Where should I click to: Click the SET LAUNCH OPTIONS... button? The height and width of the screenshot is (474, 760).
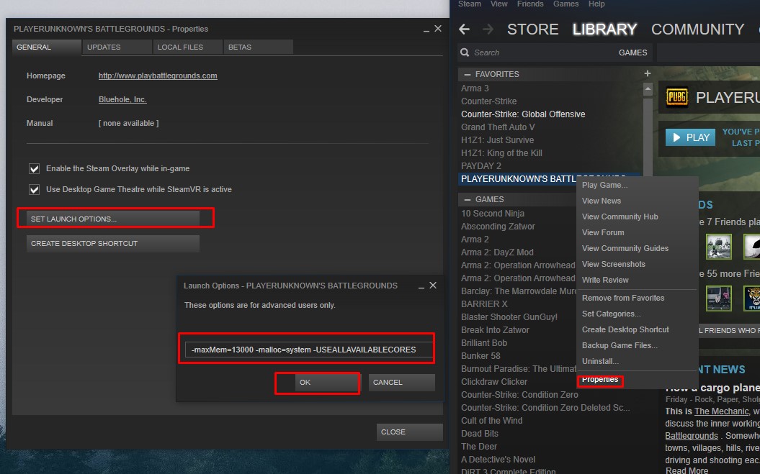pos(113,219)
